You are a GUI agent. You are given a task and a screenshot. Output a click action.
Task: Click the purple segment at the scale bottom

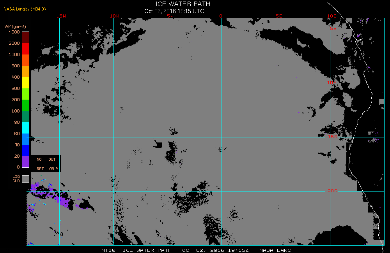pos(26,162)
